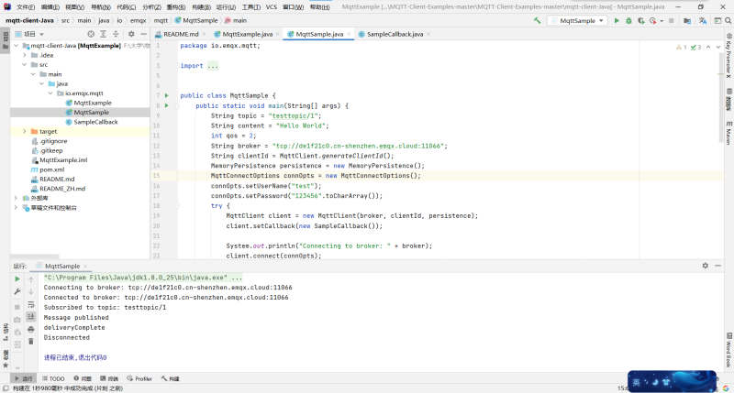The image size is (734, 393).
Task: Clear the console with the trash icon
Action: pos(31,342)
